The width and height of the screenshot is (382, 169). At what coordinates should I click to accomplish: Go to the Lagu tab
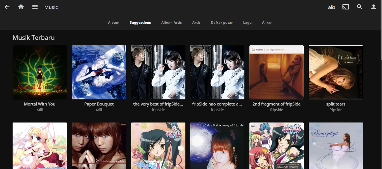click(x=247, y=23)
